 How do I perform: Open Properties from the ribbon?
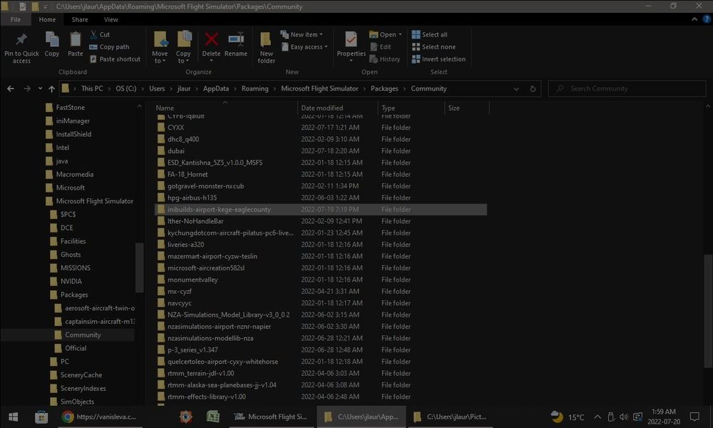(x=351, y=40)
